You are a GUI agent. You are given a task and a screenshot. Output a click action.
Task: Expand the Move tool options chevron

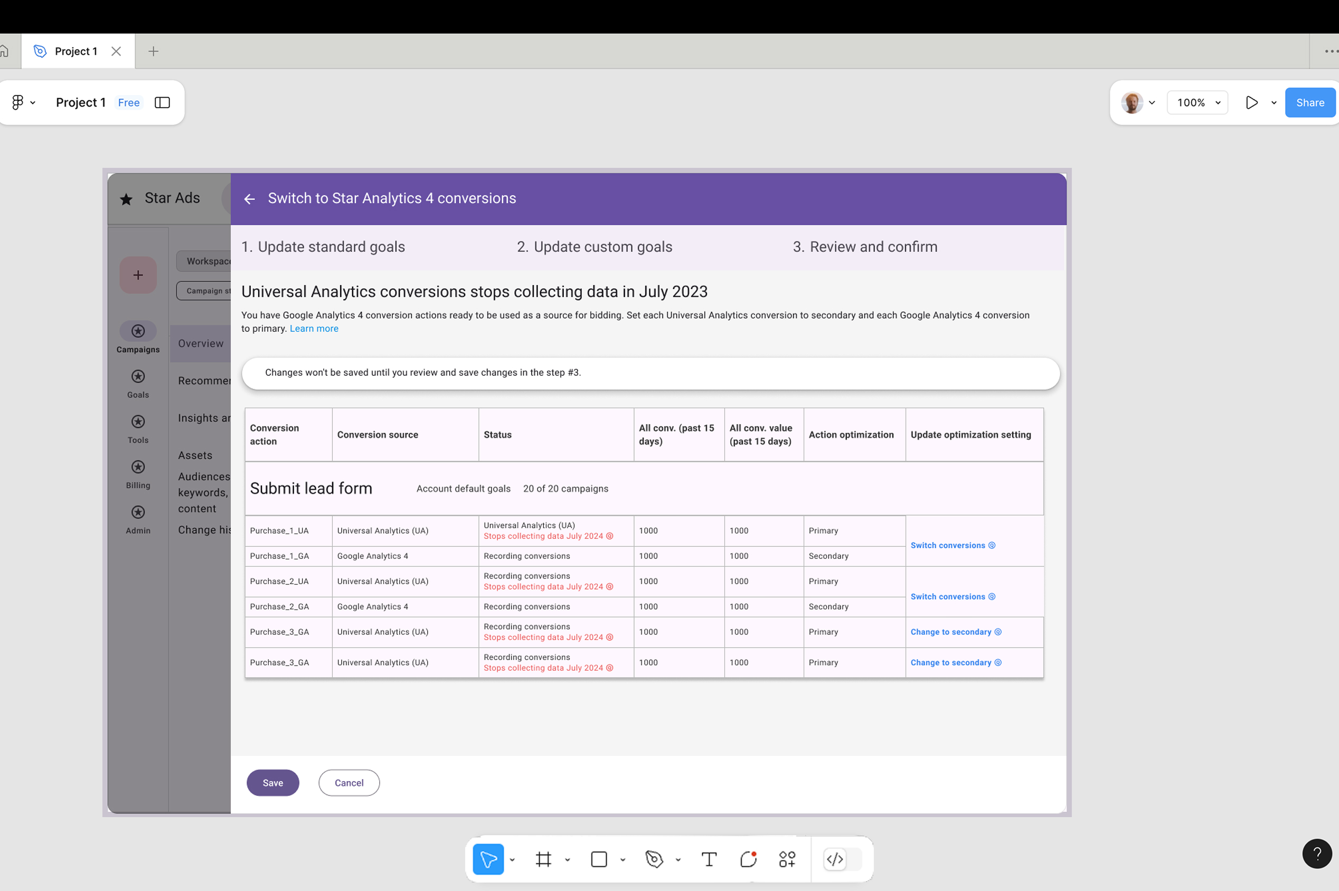(x=512, y=860)
